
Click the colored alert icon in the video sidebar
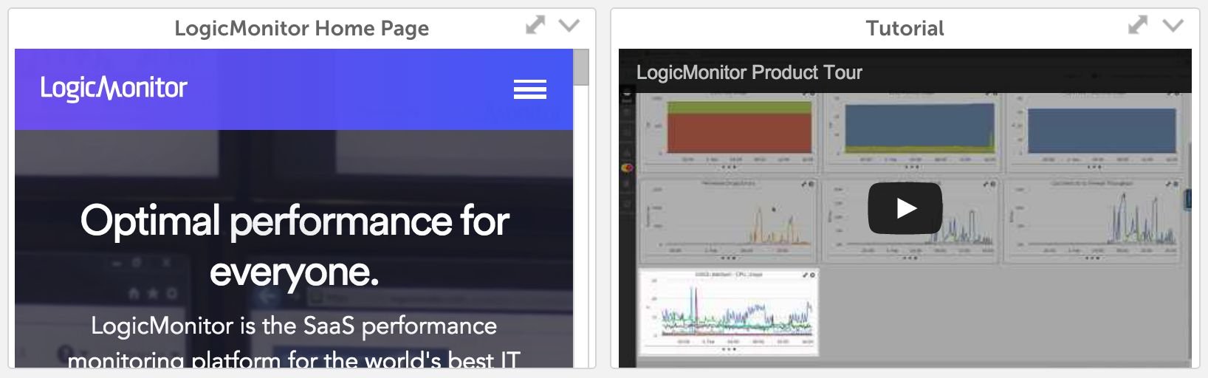tap(627, 168)
